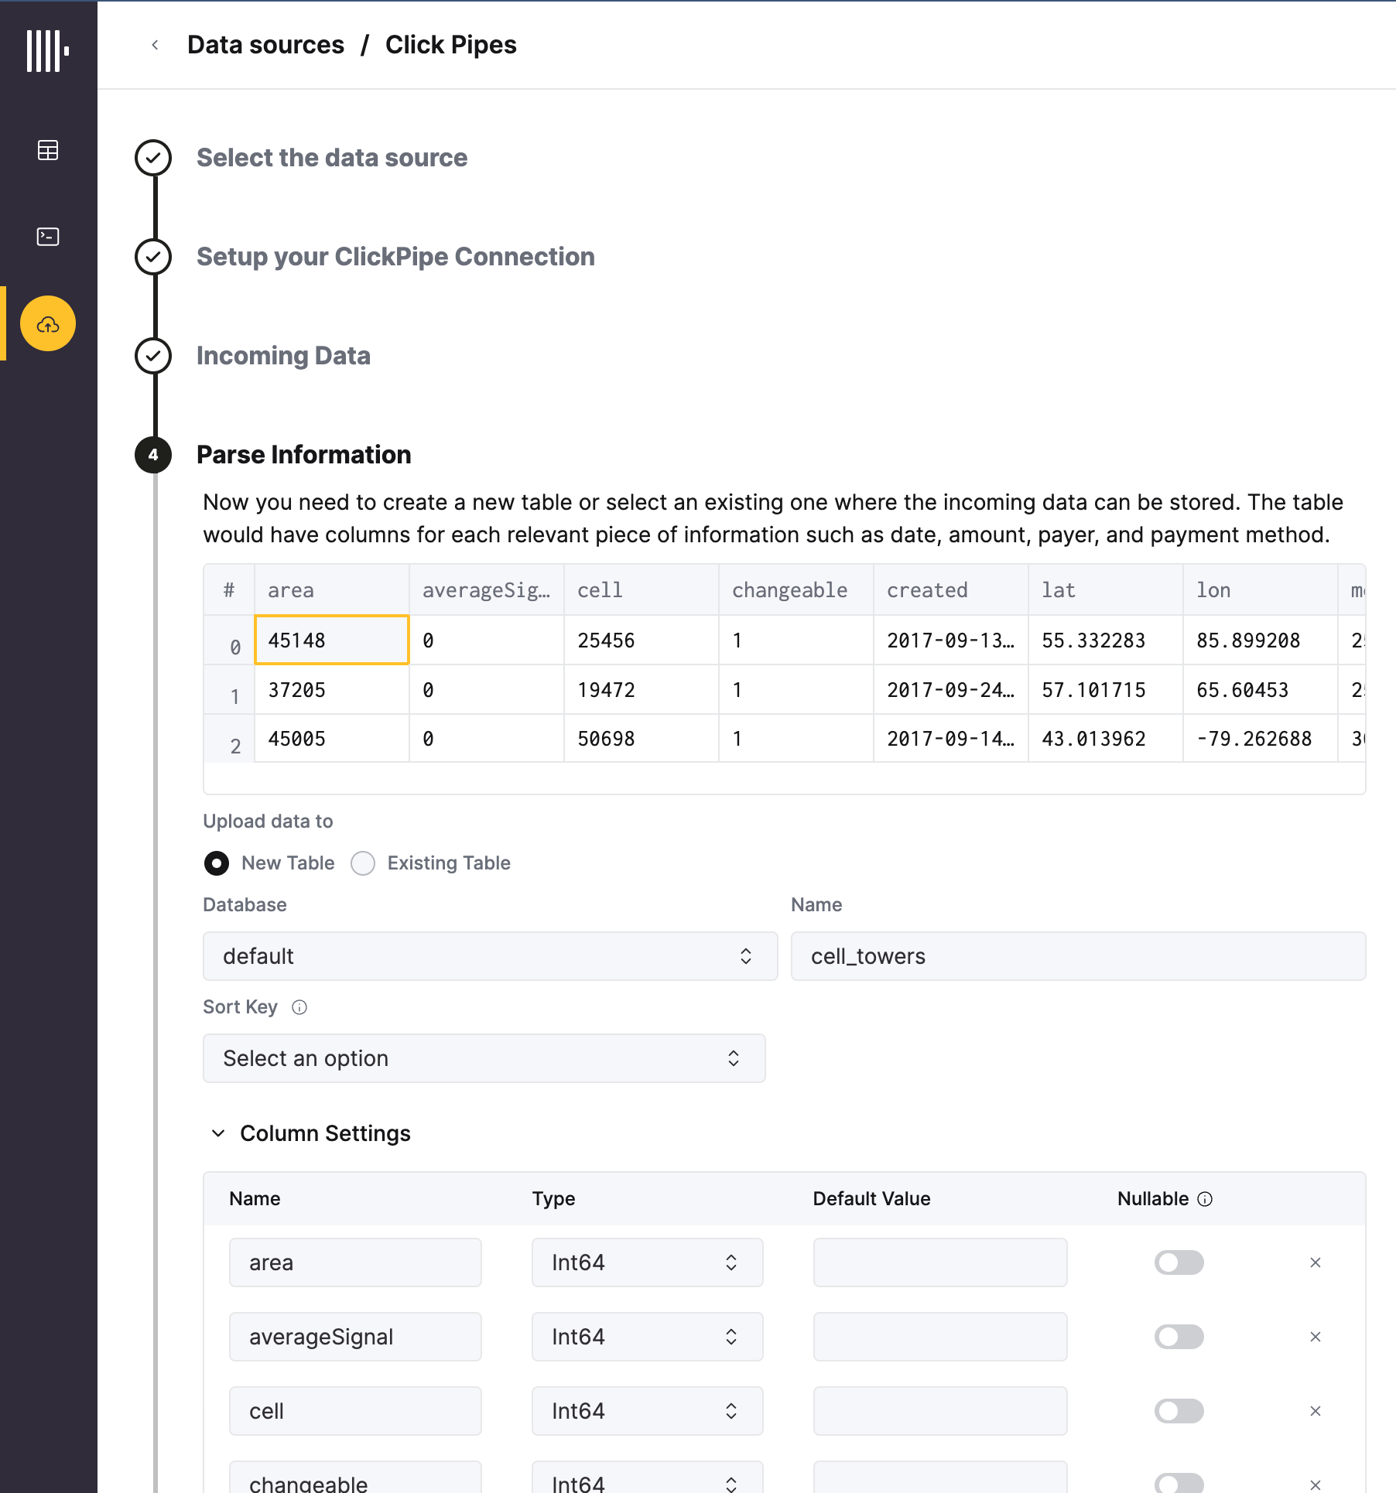
Task: Click the area preview column header
Action: pos(332,590)
